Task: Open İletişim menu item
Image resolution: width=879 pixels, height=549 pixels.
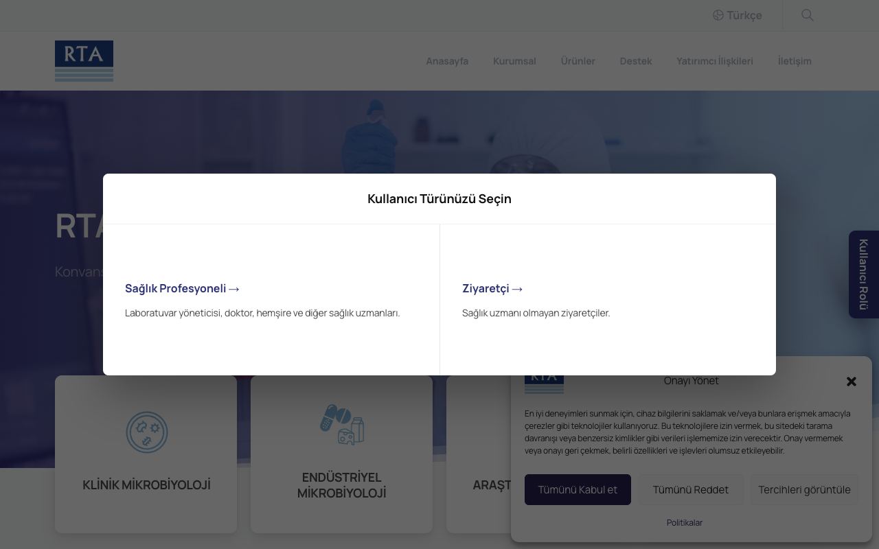Action: pos(795,61)
